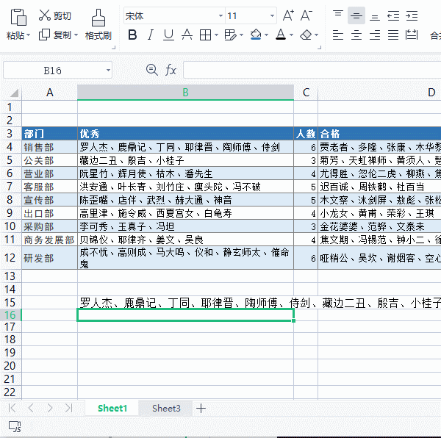The image size is (441, 438).
Task: Apply cell borders icon
Action: 205,35
